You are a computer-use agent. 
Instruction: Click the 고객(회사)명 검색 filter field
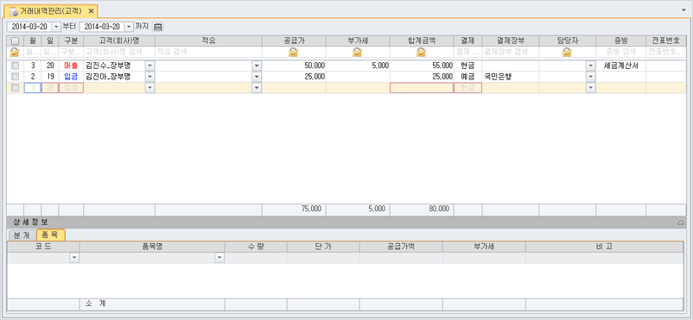click(119, 52)
